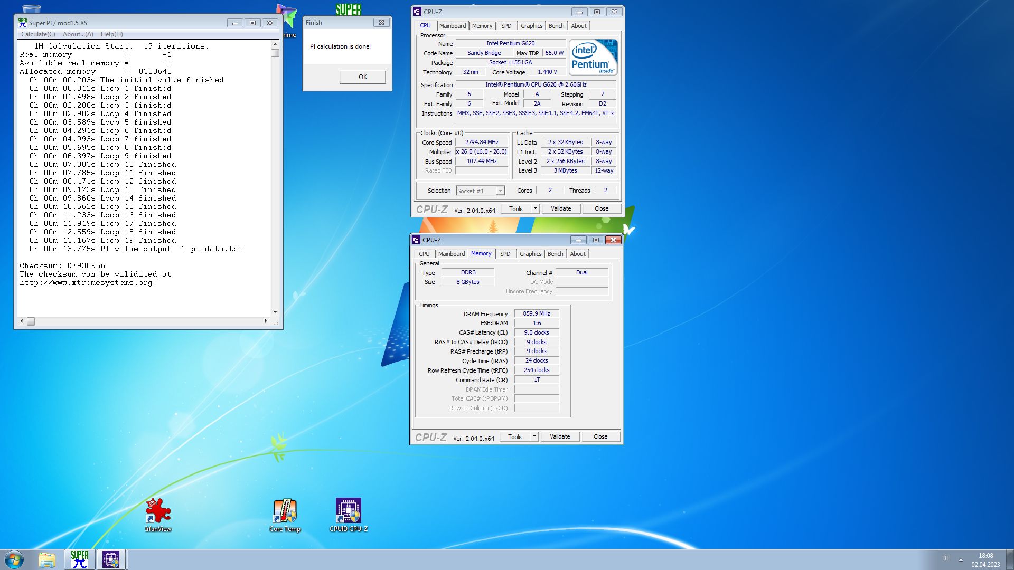Click Tools button in top CPU-Z window
Image resolution: width=1014 pixels, height=570 pixels.
(x=516, y=209)
